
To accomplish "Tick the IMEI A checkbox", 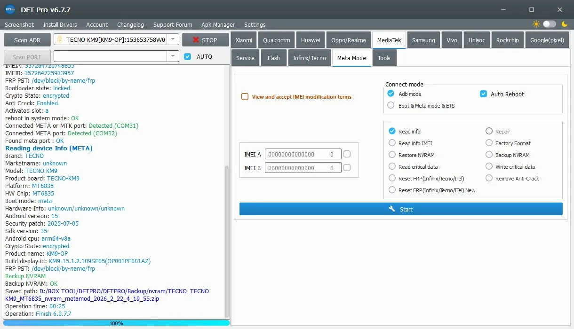I will pyautogui.click(x=347, y=154).
